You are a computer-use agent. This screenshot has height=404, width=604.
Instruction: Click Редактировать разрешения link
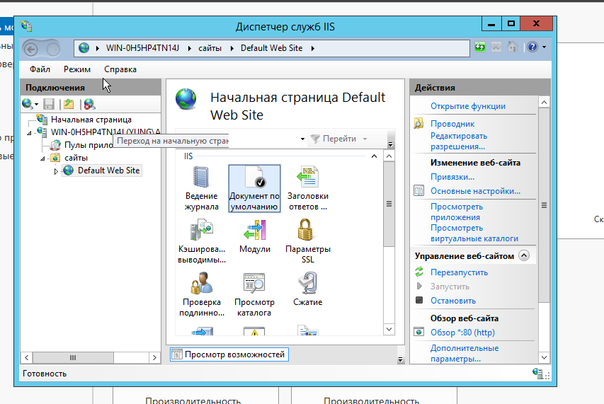(458, 142)
